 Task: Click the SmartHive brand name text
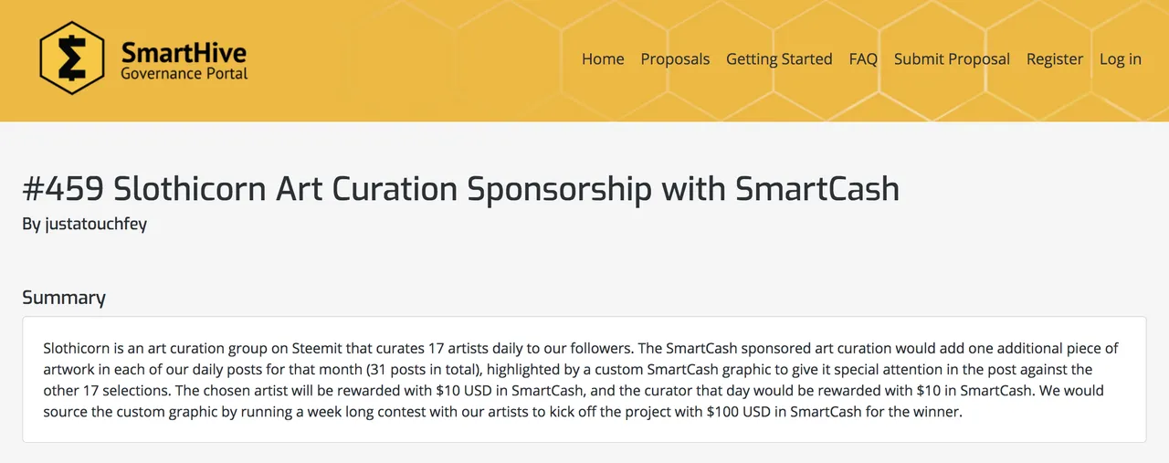184,51
